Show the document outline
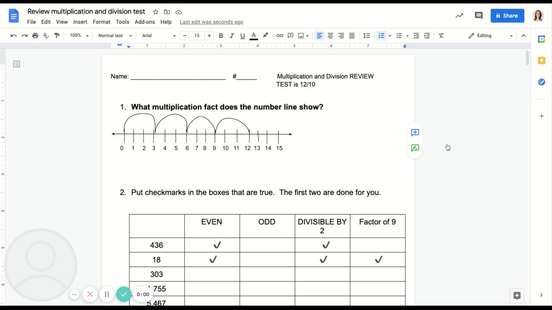 tap(16, 64)
